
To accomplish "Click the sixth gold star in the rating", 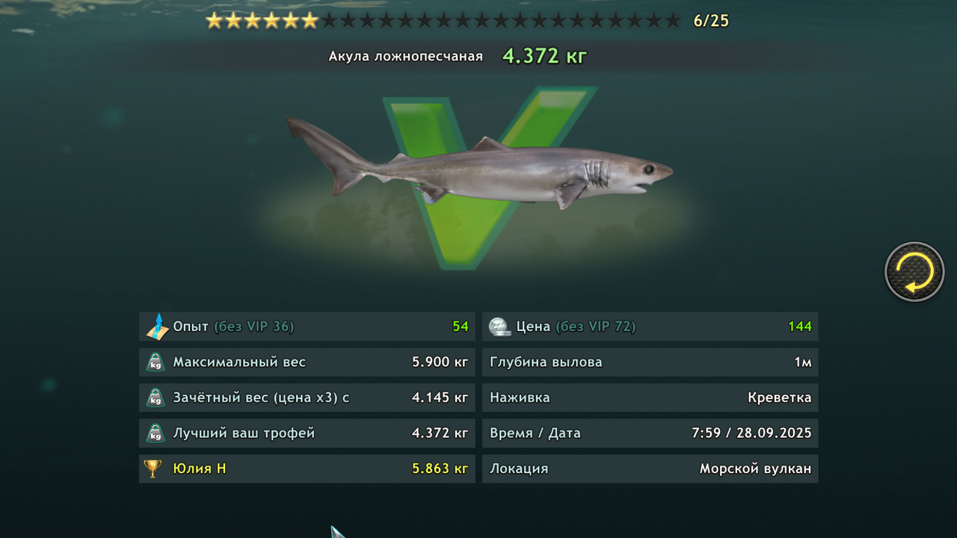I will point(310,21).
